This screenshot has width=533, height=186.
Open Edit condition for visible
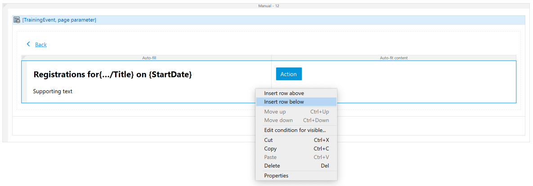point(296,130)
